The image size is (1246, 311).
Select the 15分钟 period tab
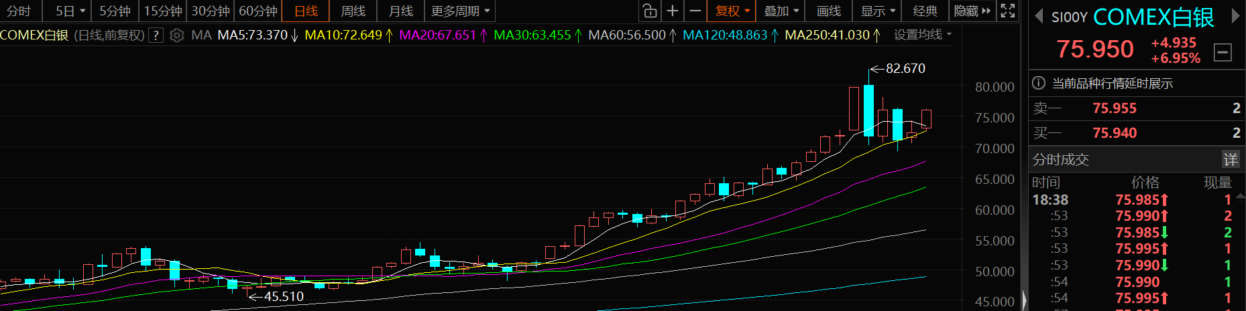163,11
